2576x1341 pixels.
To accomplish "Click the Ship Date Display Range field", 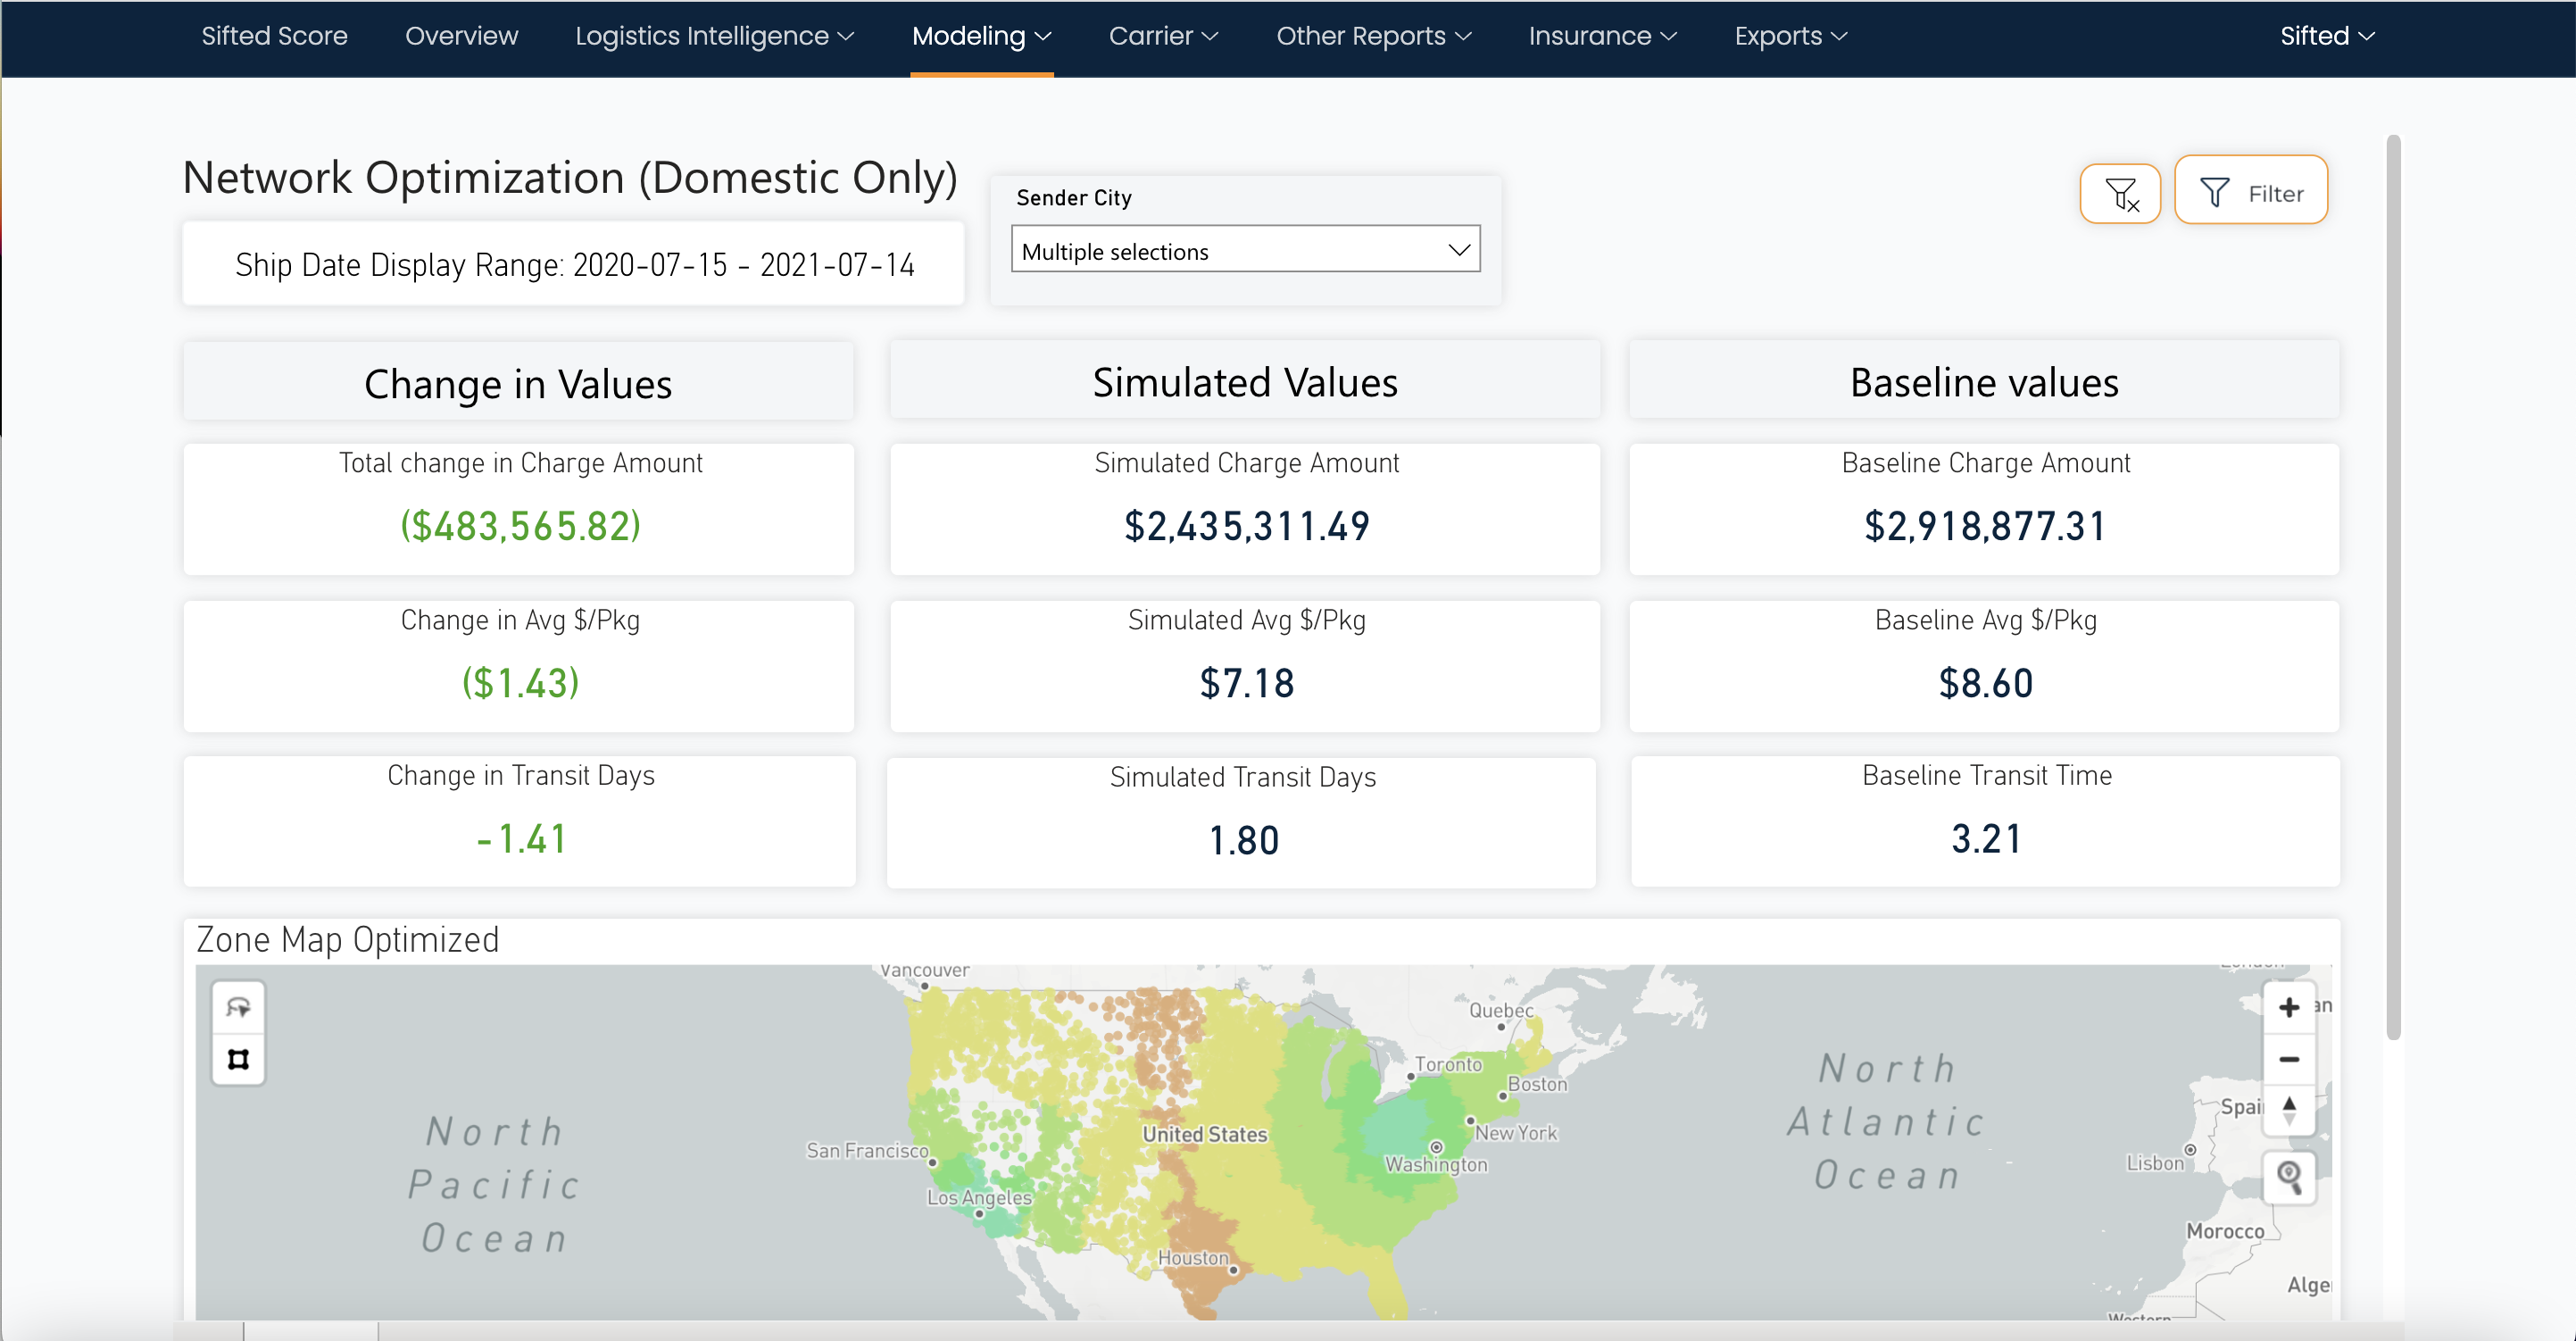I will tap(573, 264).
